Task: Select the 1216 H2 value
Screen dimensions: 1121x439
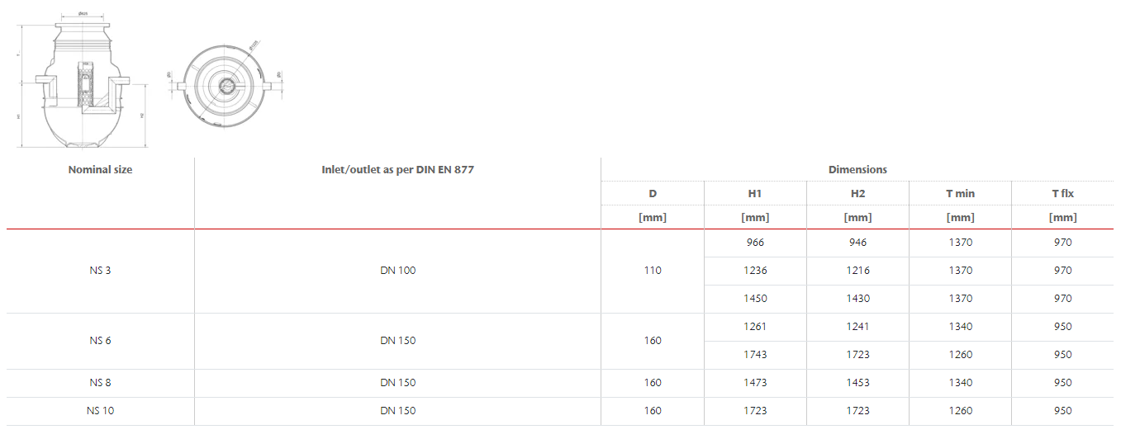Action: coord(857,271)
